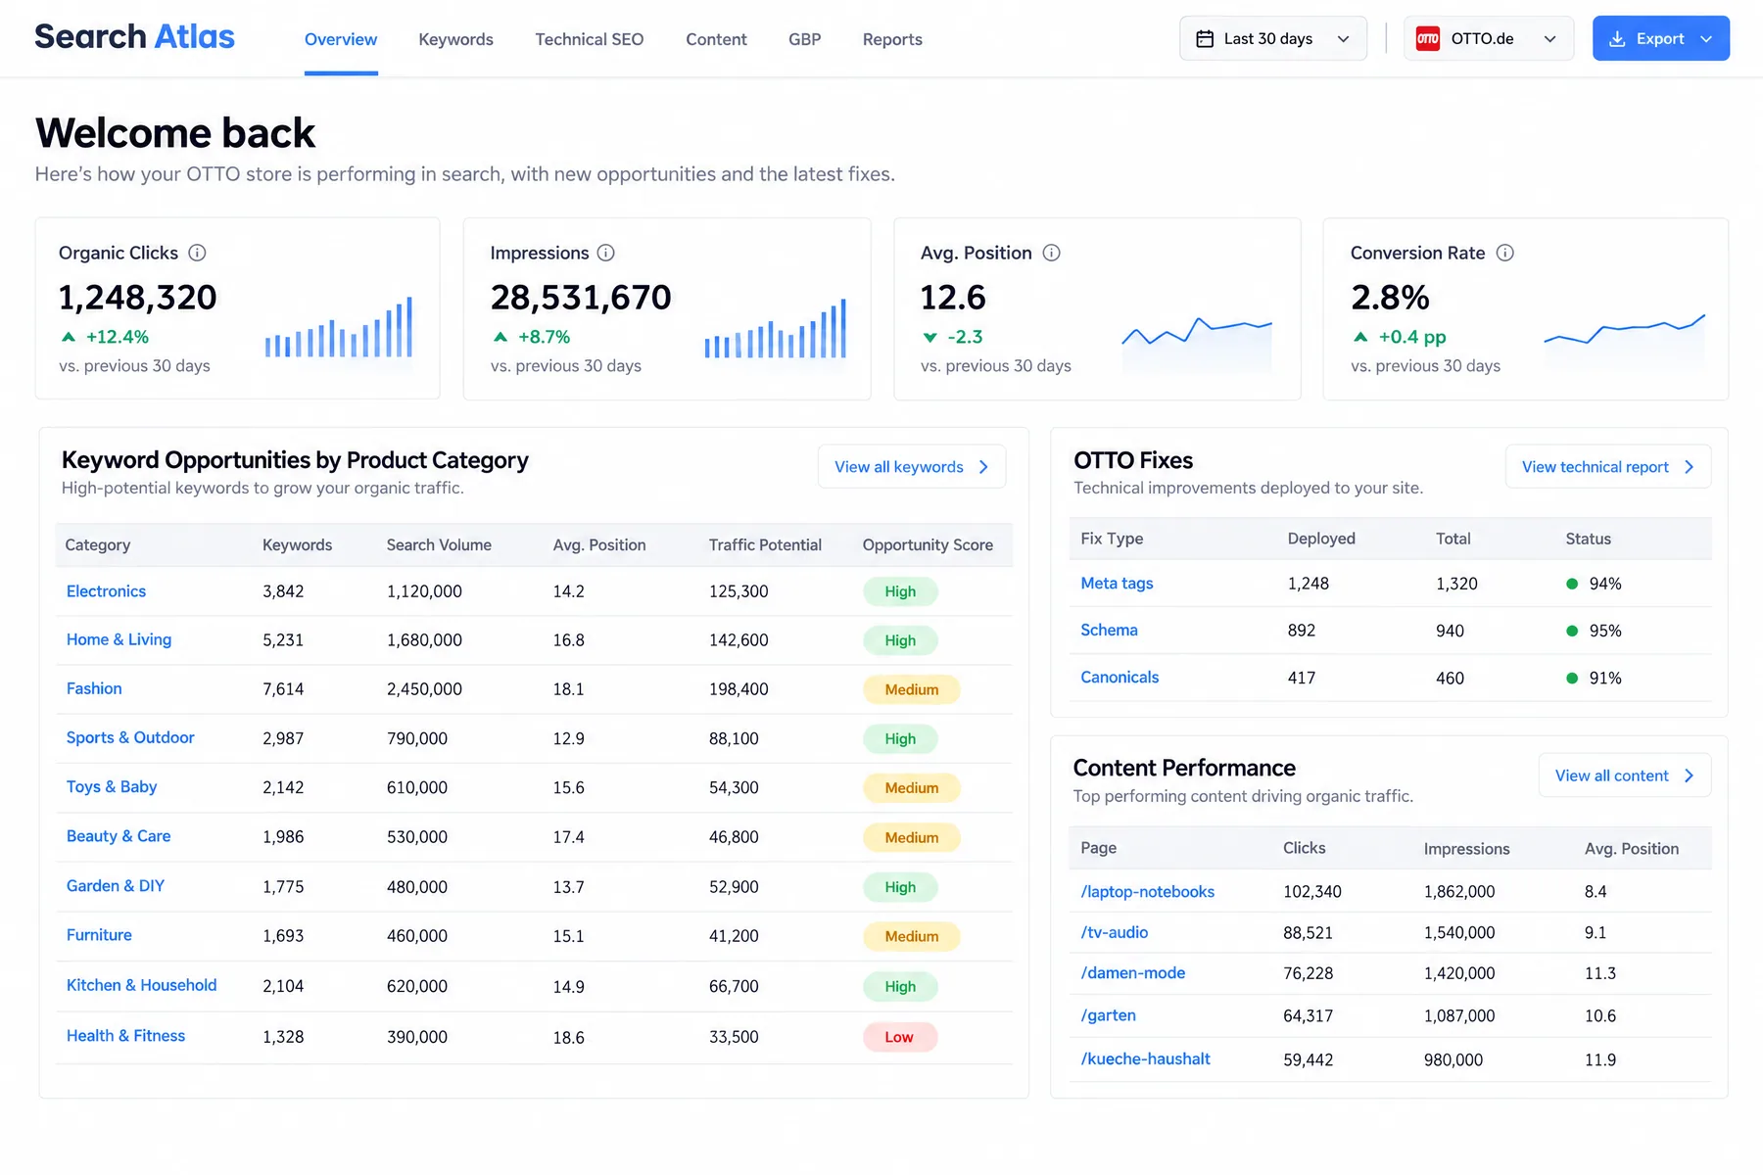Screen dimensions: 1763x1175
Task: Open the Keywords tab
Action: [x=455, y=39]
